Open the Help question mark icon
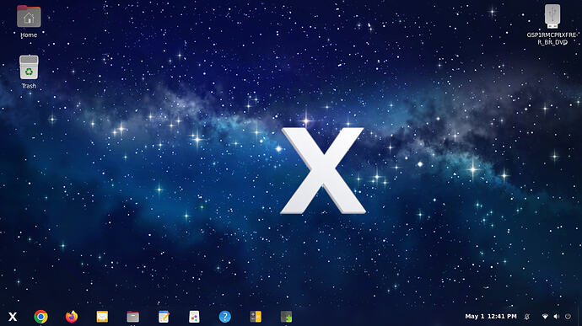The image size is (582, 326). [x=225, y=317]
